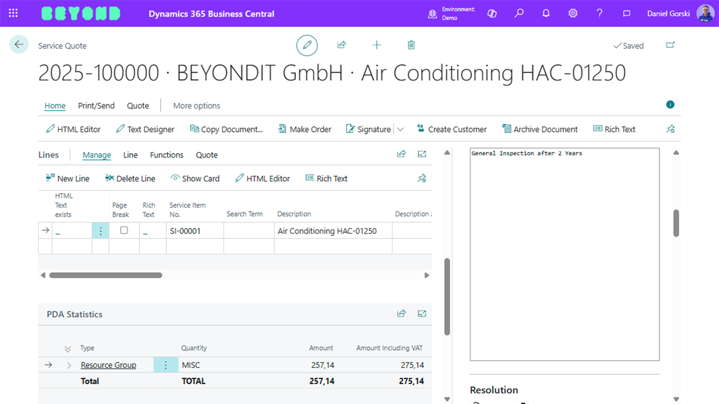Click into the General Inspection text box
Image resolution: width=719 pixels, height=404 pixels.
coord(564,252)
